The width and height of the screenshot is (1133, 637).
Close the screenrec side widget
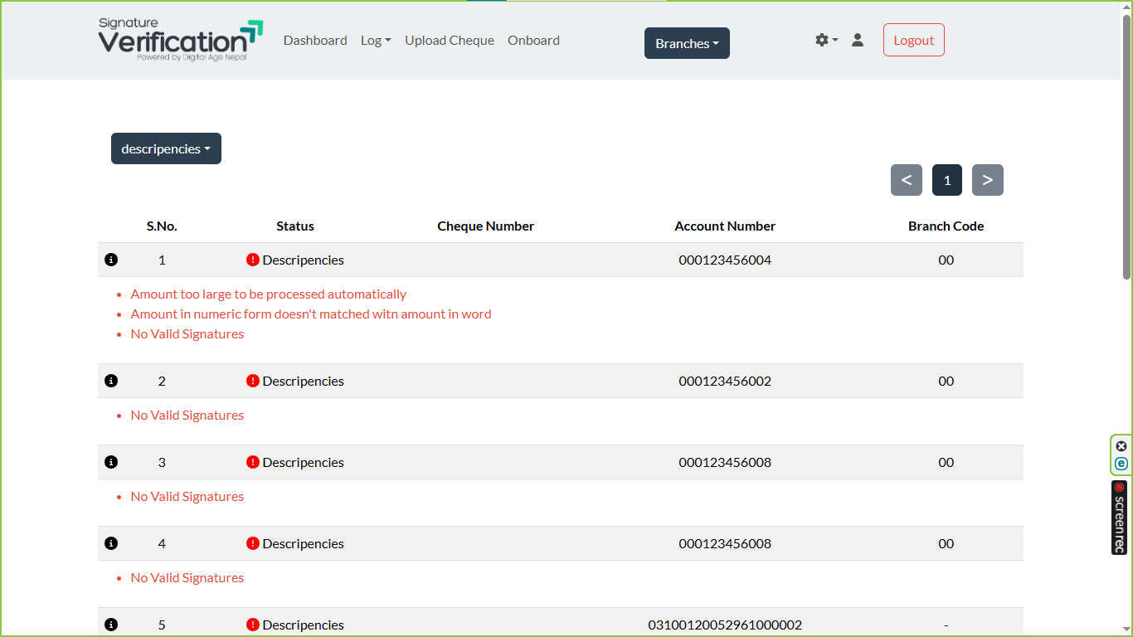pos(1121,446)
